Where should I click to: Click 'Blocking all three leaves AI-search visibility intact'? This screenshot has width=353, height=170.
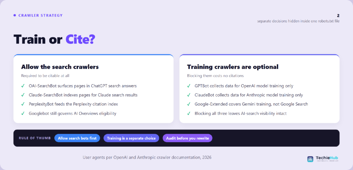(241, 113)
